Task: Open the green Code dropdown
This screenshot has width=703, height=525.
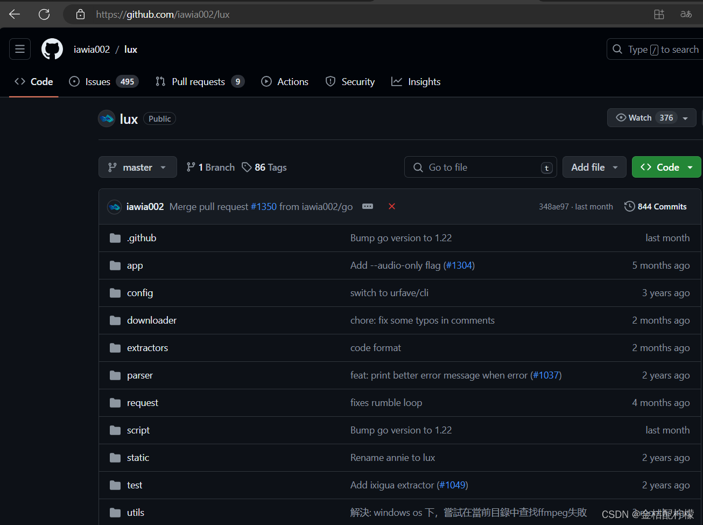Action: [x=666, y=167]
